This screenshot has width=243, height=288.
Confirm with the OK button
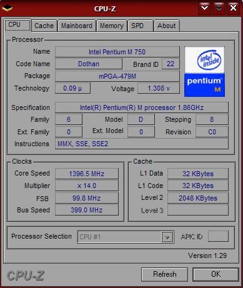[x=216, y=274]
